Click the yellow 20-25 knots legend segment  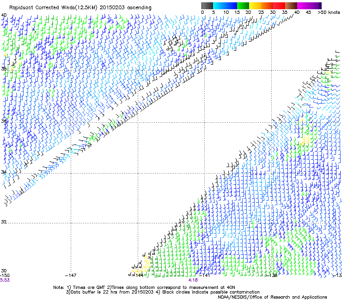click(255, 6)
